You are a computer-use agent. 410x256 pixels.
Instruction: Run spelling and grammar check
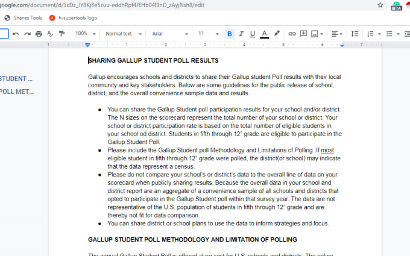pyautogui.click(x=50, y=34)
